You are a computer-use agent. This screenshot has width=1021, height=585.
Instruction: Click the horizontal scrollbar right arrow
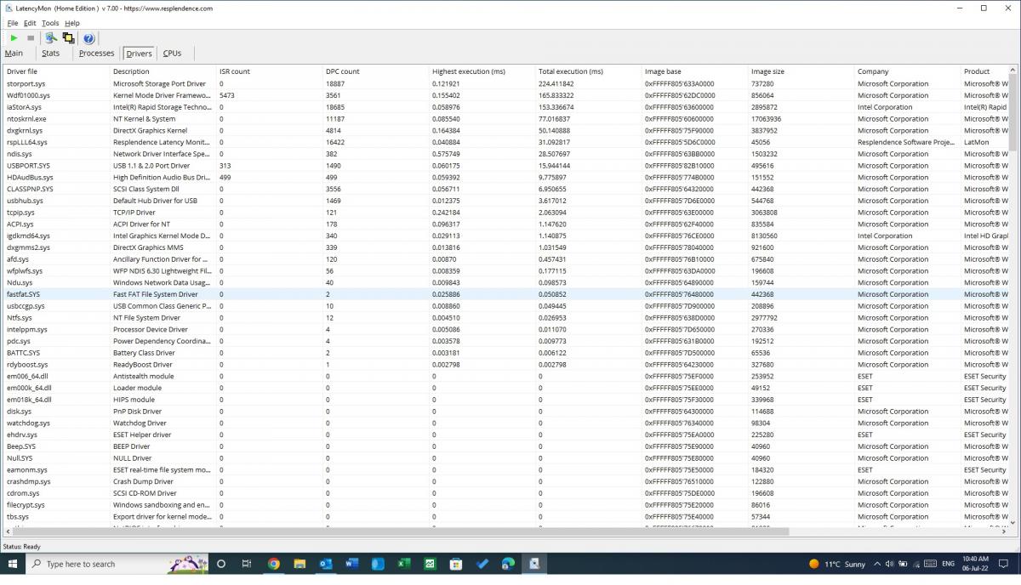click(x=1005, y=531)
